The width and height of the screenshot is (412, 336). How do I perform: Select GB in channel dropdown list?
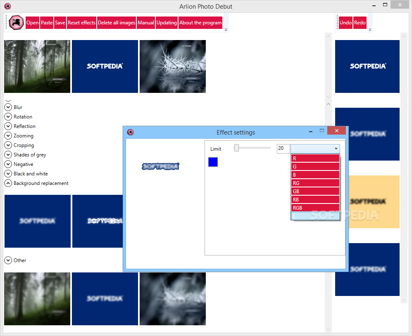click(315, 192)
